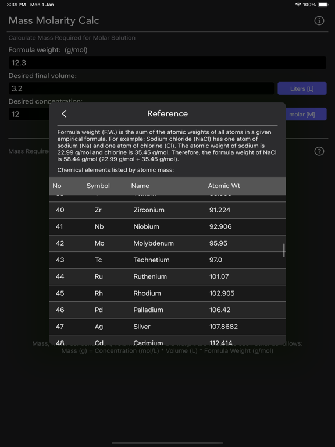Click the Reference panel title

coord(167,113)
